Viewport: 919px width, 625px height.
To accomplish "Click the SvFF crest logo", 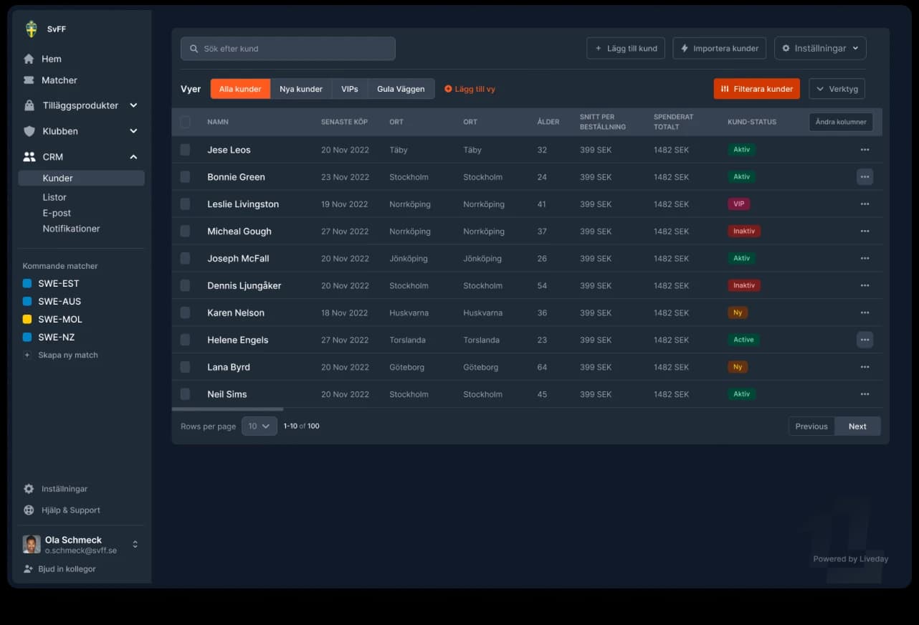I will pos(31,29).
